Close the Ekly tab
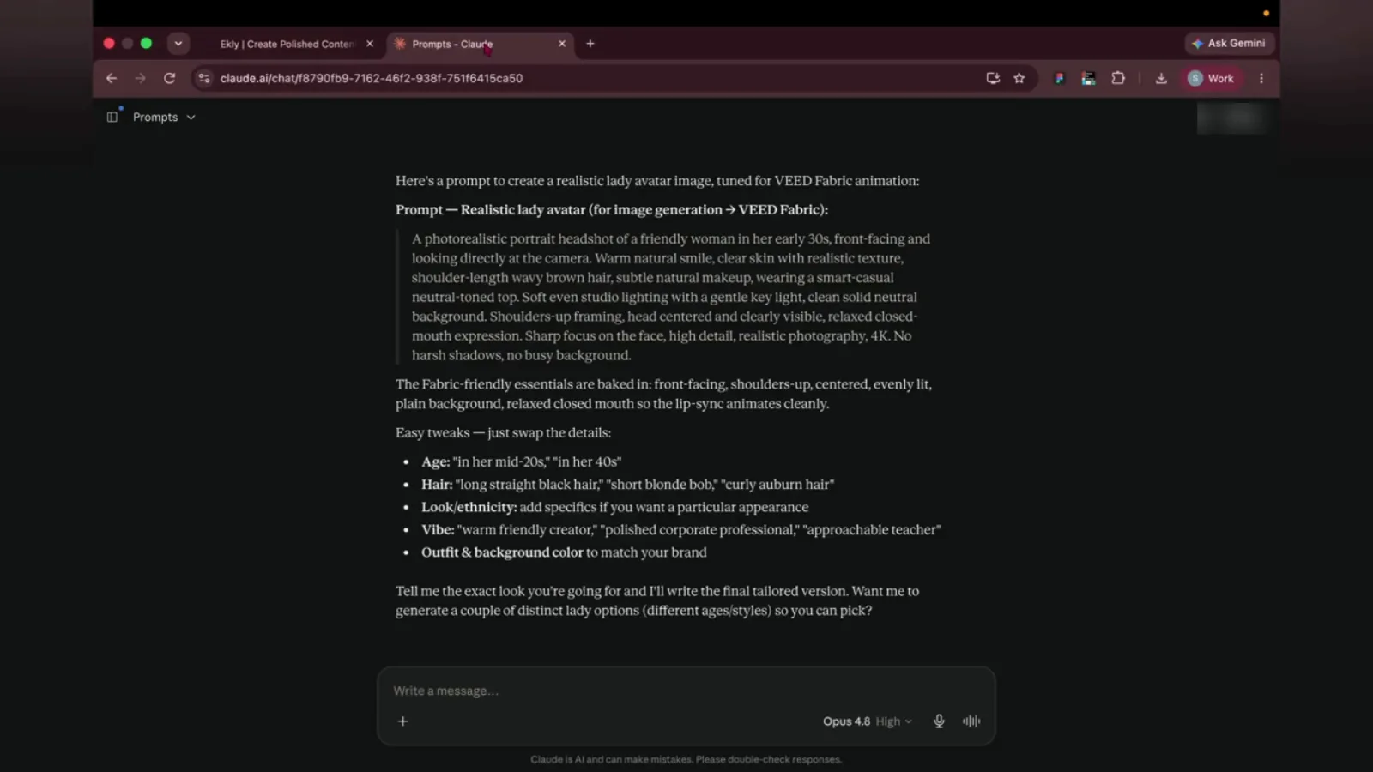 click(370, 44)
